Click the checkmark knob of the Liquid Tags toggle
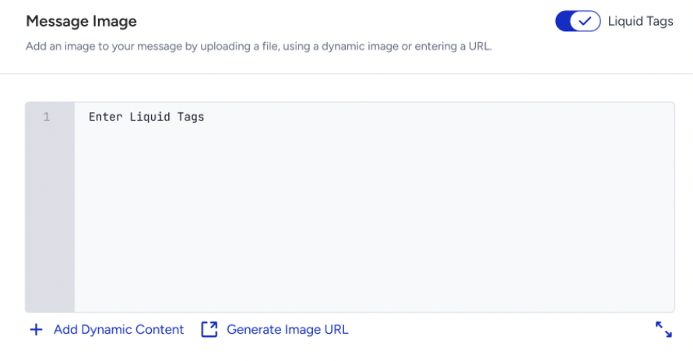 tap(586, 21)
